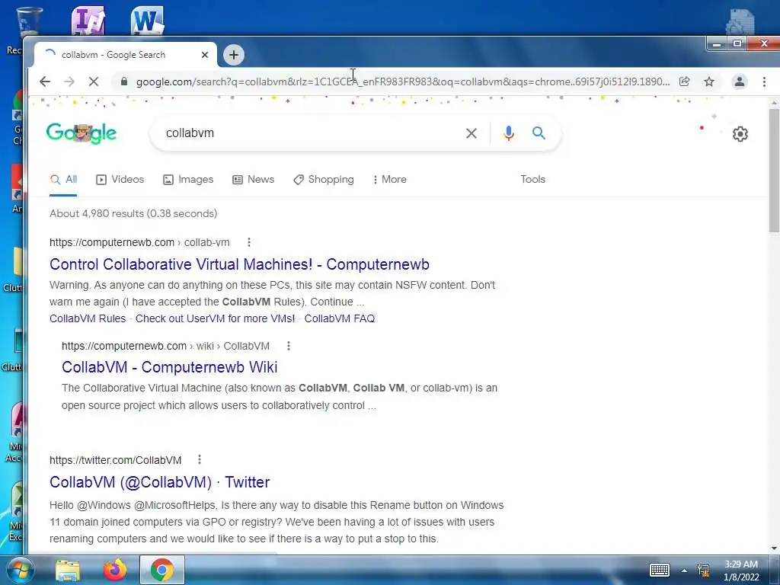780x585 pixels.
Task: Close the collabvm Google Search tab
Action: [204, 55]
